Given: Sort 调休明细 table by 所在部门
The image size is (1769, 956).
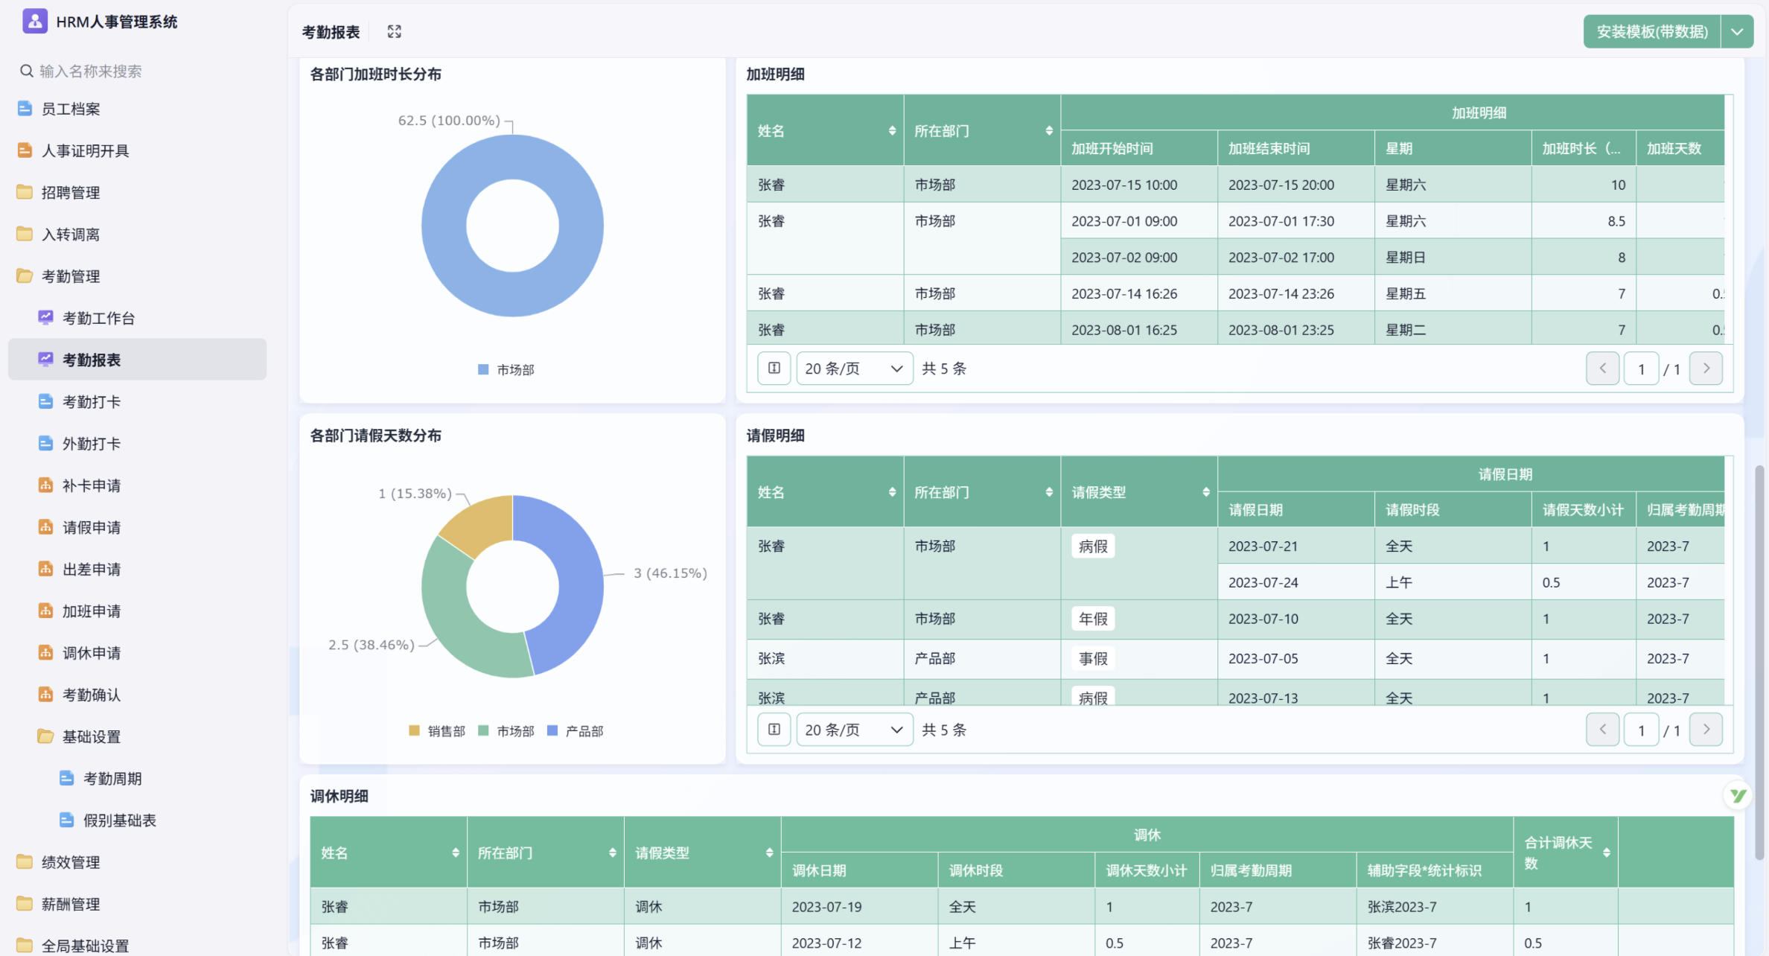Looking at the screenshot, I should tap(613, 853).
